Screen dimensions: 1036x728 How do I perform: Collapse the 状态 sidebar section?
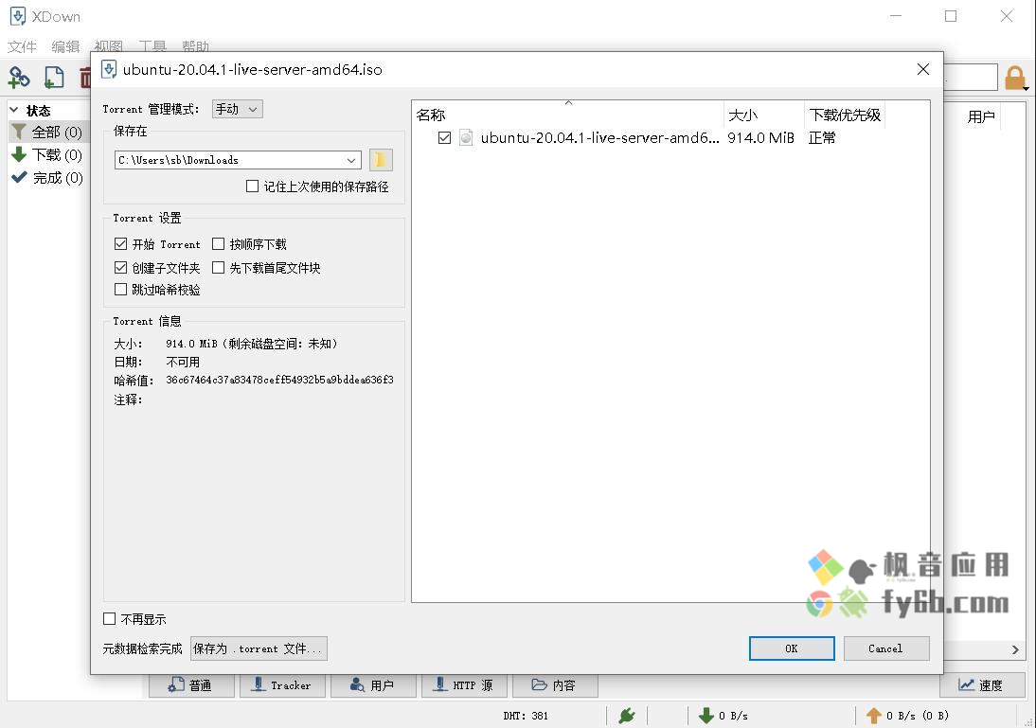click(14, 110)
